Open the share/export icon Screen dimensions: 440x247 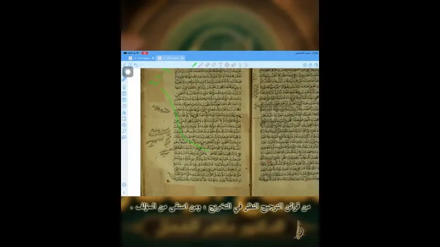coord(311,65)
